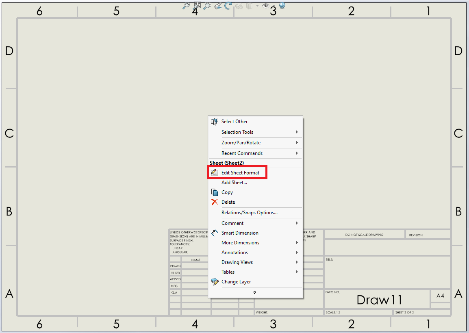Screen dimensions: 469x333
Task: Click Select Other at the menu top
Action: coord(234,121)
